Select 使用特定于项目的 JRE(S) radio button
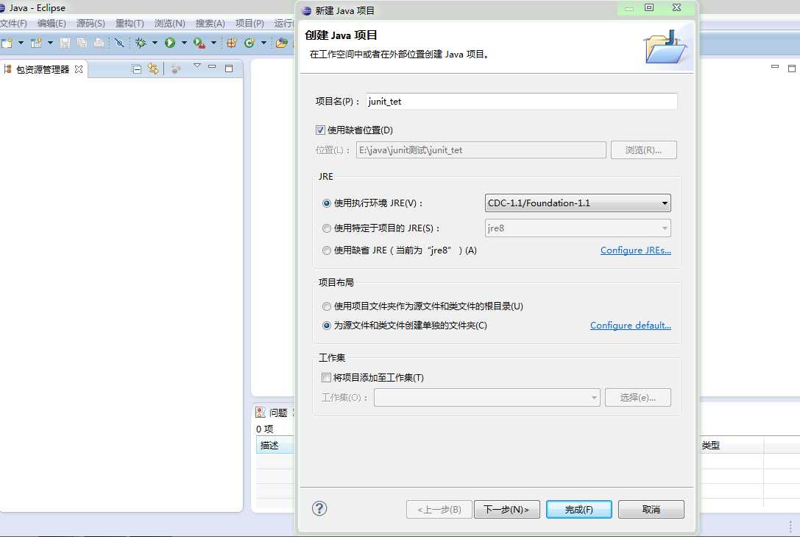 327,228
